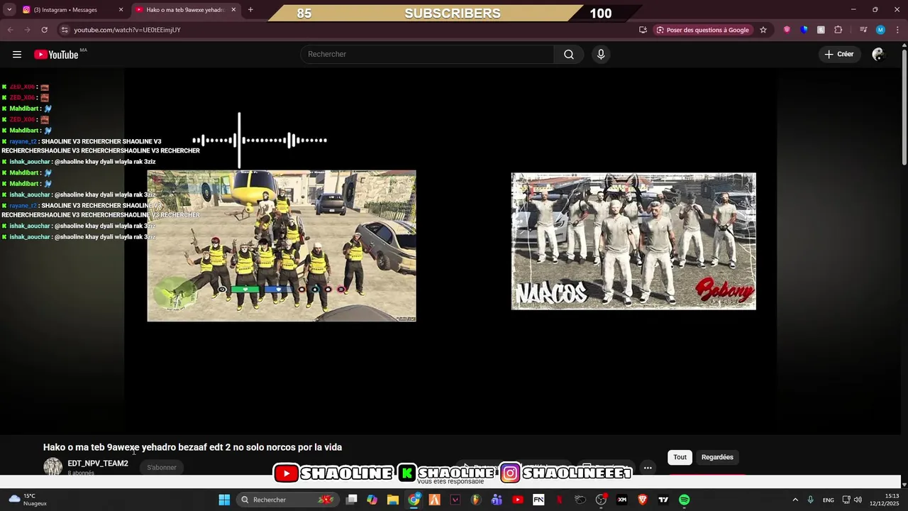Click the EDT_NPV_TEAM2 channel avatar
This screenshot has width=908, height=511.
coord(53,466)
